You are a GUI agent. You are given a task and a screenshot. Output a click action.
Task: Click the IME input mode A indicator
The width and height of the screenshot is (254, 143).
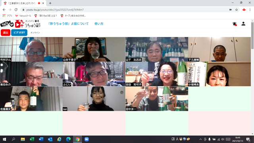coord(177,139)
